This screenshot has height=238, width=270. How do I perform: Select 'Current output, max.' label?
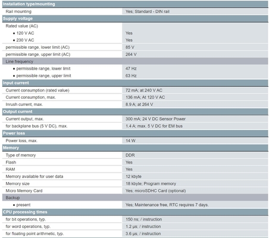(24, 119)
